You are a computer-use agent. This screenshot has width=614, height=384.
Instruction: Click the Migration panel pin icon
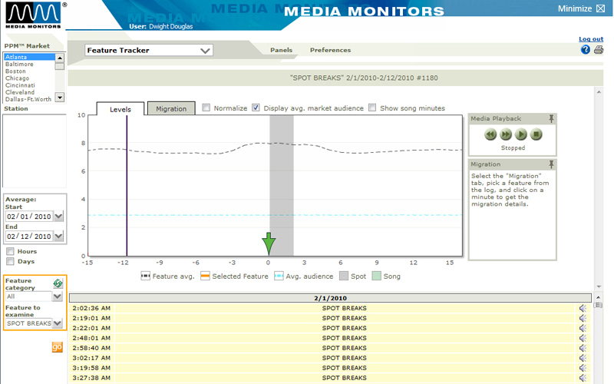pos(551,164)
